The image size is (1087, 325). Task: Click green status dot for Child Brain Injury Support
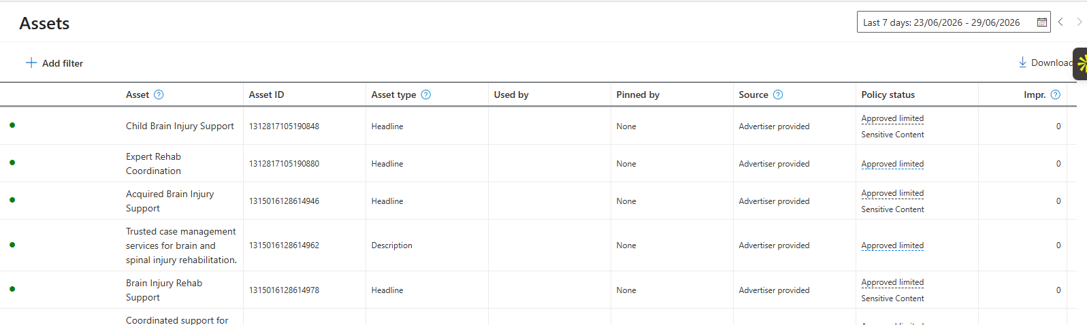[12, 125]
